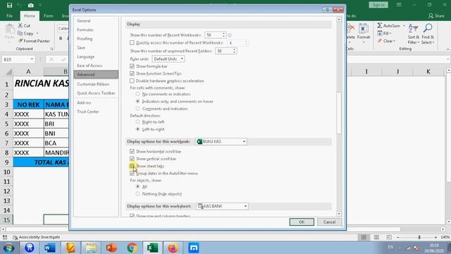Click the Windows Start button
Viewport: 451px width, 254px height.
click(8, 248)
